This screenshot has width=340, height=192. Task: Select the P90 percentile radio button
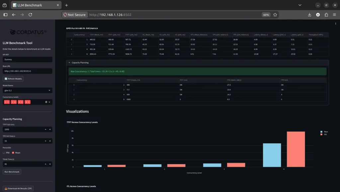click(4, 153)
